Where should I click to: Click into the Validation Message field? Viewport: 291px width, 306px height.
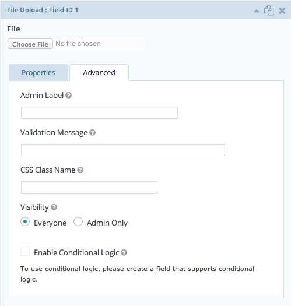pos(123,150)
